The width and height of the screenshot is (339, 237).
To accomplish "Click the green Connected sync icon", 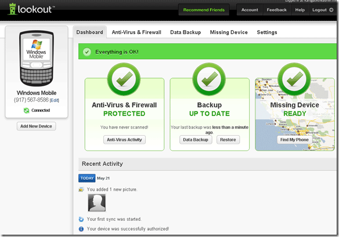I will (26, 111).
